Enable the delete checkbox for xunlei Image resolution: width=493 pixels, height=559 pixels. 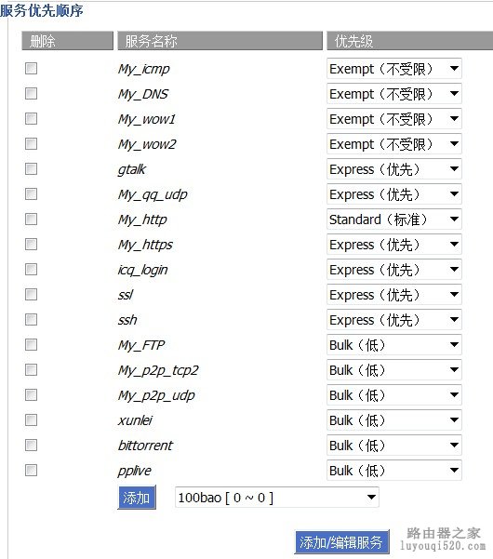(x=31, y=420)
